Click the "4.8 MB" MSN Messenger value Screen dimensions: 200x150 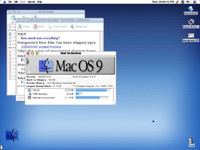70,94
